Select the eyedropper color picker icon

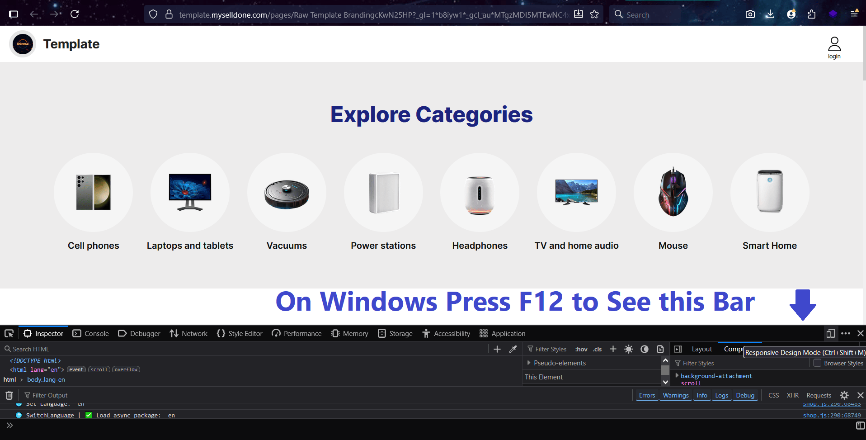(513, 349)
